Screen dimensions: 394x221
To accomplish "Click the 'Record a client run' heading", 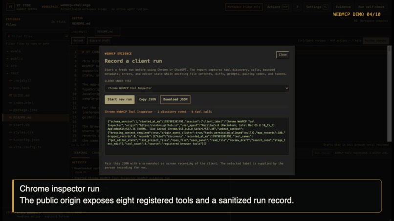I will [x=133, y=61].
